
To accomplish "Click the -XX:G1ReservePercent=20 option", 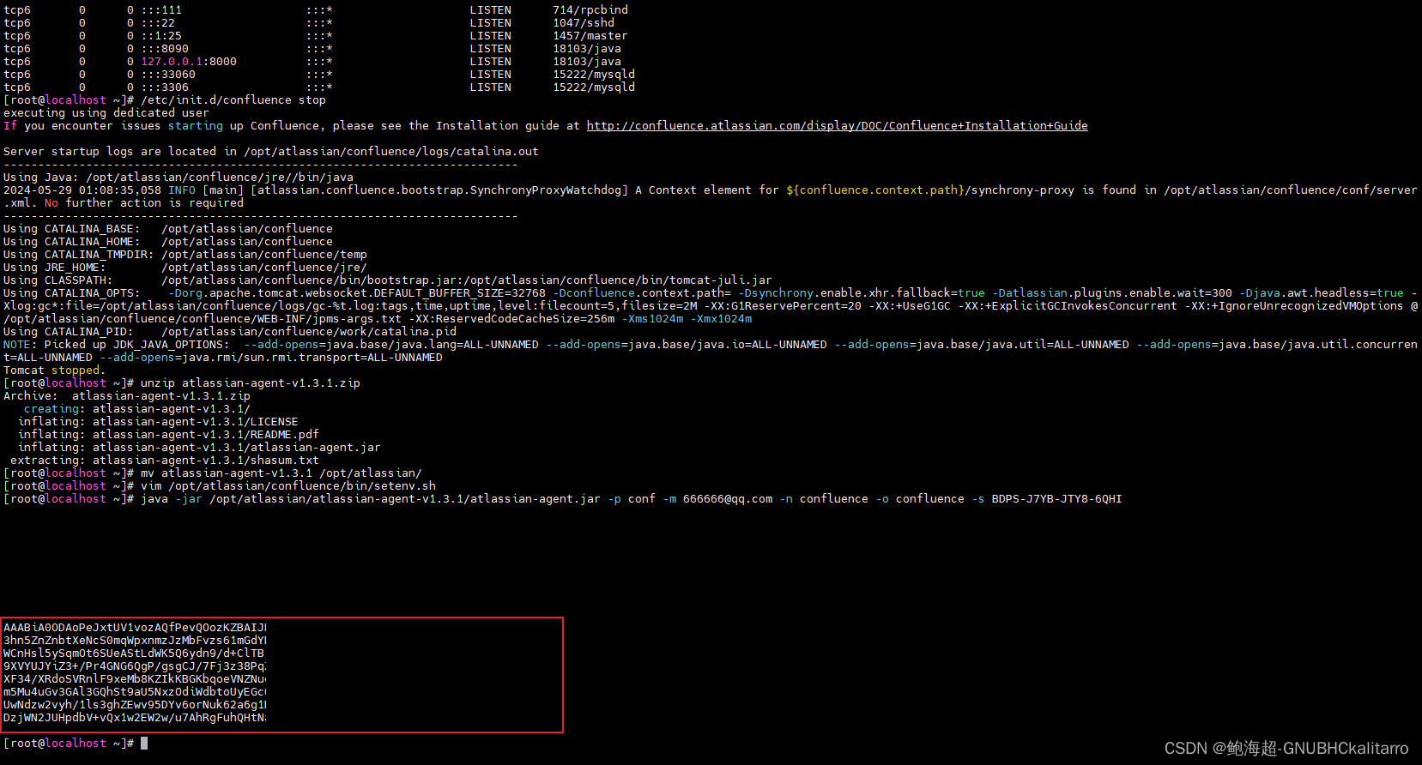I will (783, 306).
